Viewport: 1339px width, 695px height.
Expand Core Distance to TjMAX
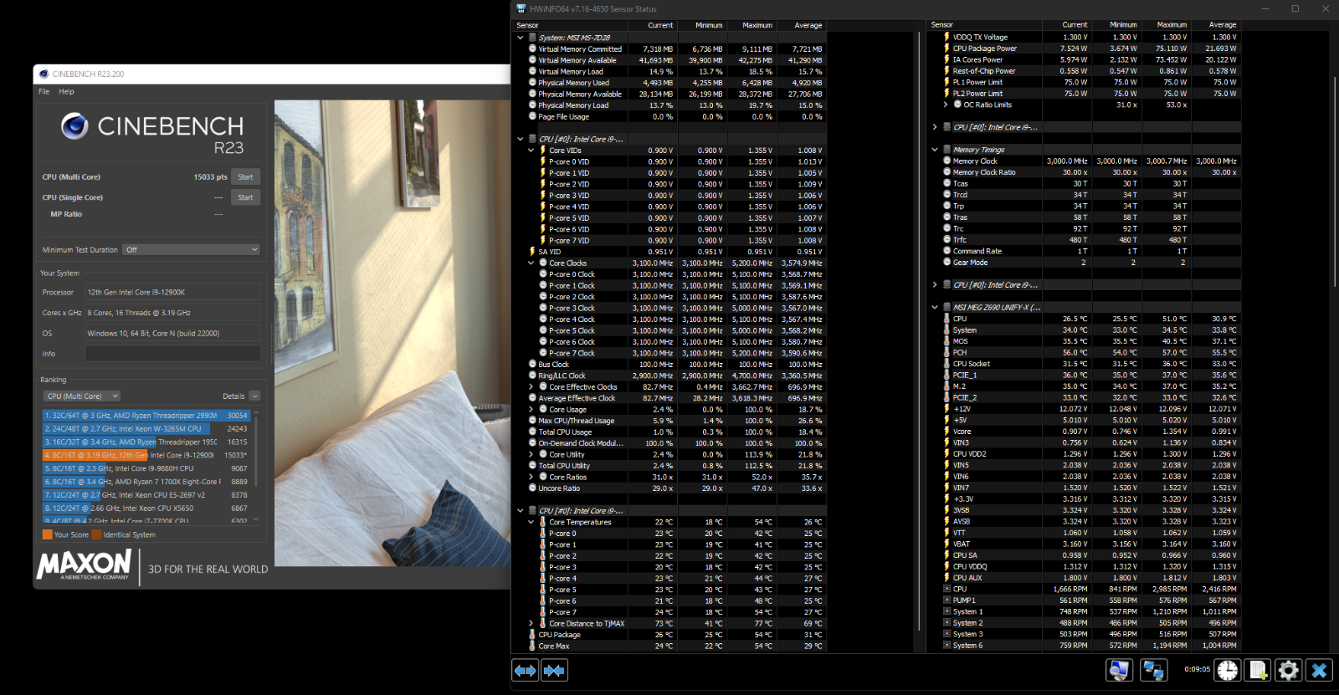(x=531, y=624)
